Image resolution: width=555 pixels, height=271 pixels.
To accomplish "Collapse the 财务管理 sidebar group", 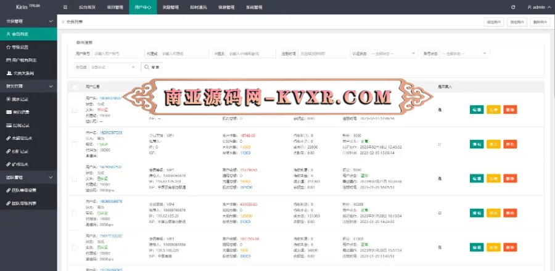I will 28,86.
